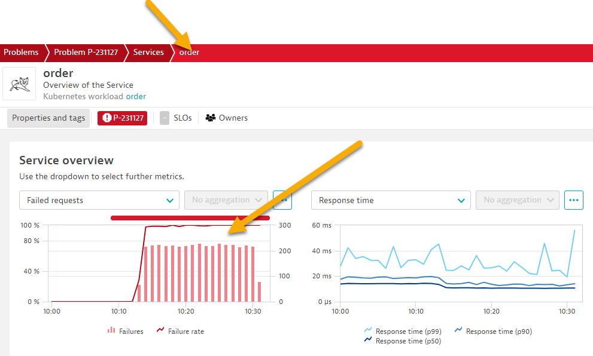Click the Properties and tags button
Image resolution: width=593 pixels, height=356 pixels.
click(x=49, y=118)
